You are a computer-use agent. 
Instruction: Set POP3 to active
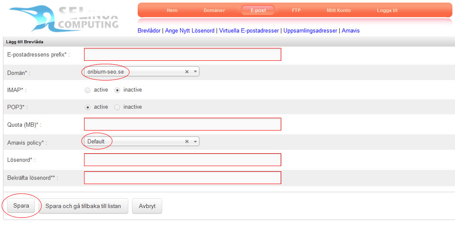coord(87,107)
